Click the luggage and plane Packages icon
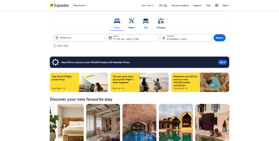This screenshot has width=279, height=141. click(x=161, y=21)
